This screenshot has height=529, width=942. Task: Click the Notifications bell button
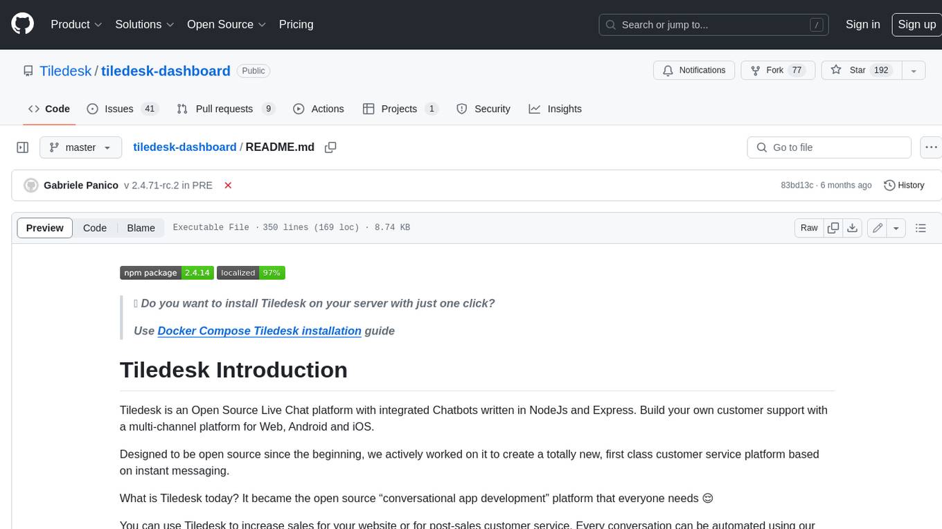click(x=694, y=71)
